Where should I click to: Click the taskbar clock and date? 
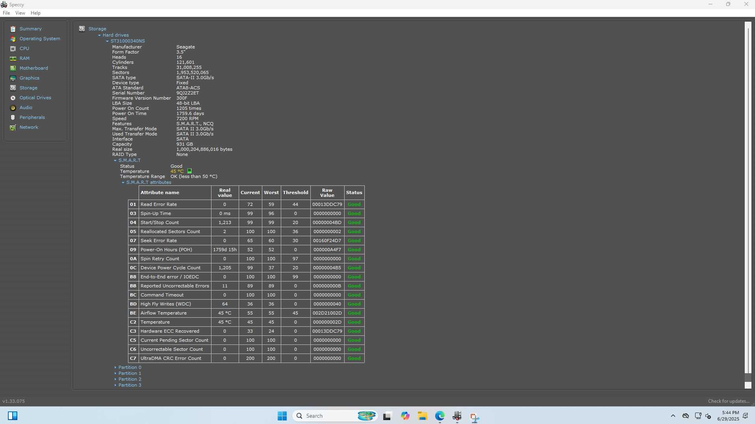coord(728,416)
